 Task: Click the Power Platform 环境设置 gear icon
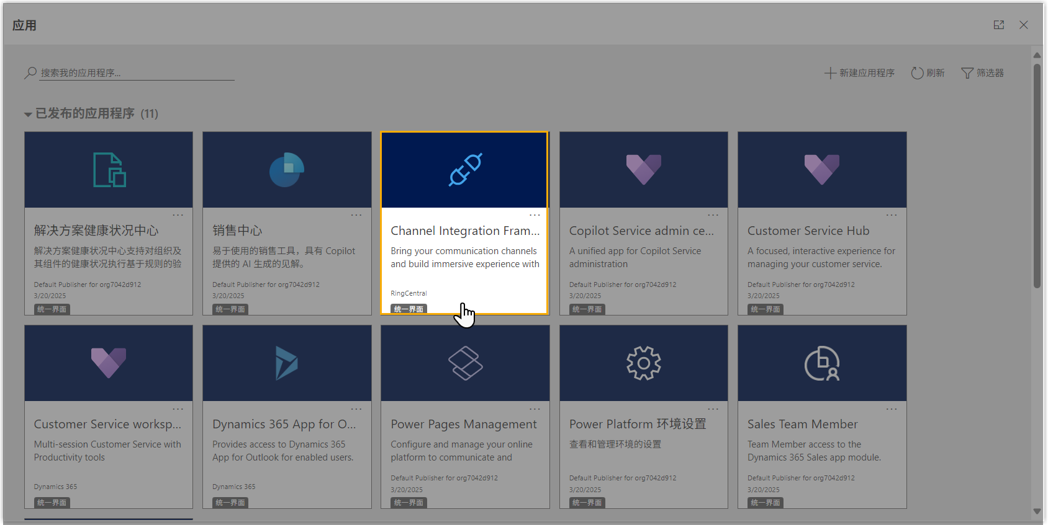pyautogui.click(x=643, y=363)
